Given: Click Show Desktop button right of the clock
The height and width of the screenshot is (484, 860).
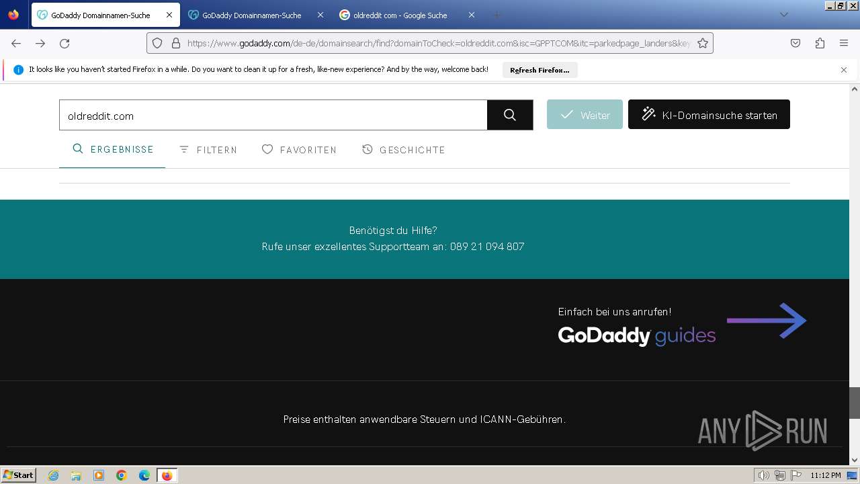Looking at the screenshot, I should 852,475.
